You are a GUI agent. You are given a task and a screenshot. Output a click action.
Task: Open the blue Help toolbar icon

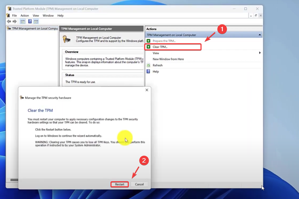(x=30, y=21)
